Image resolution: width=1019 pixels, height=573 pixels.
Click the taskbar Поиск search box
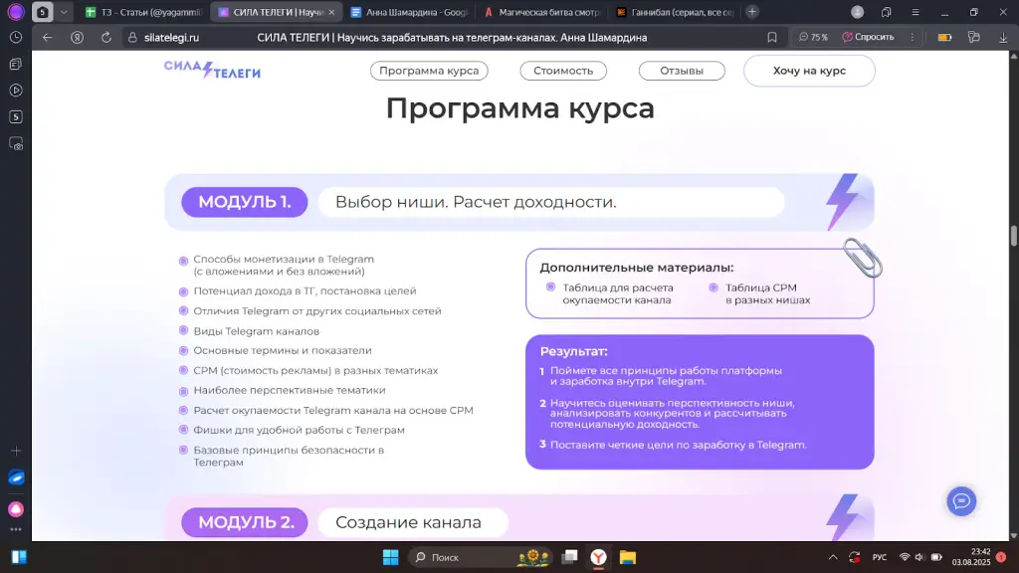(x=483, y=557)
